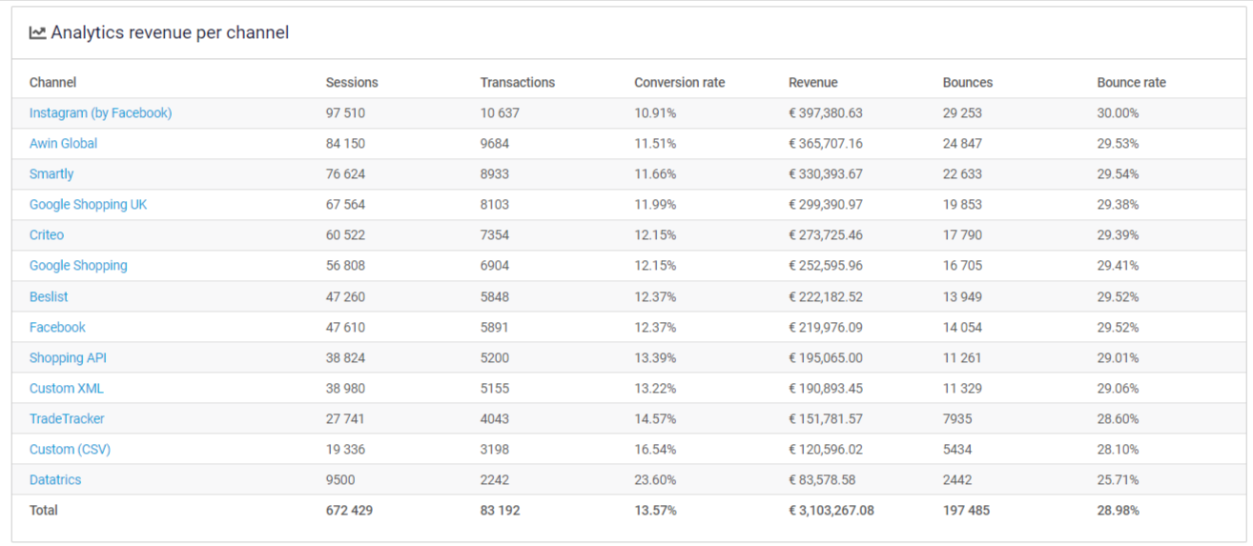Open the Awin Global channel link
The image size is (1253, 546).
63,143
